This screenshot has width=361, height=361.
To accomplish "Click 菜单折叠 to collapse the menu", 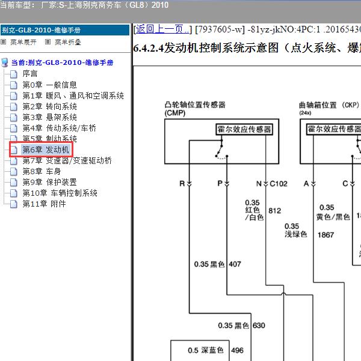I will 68,42.
